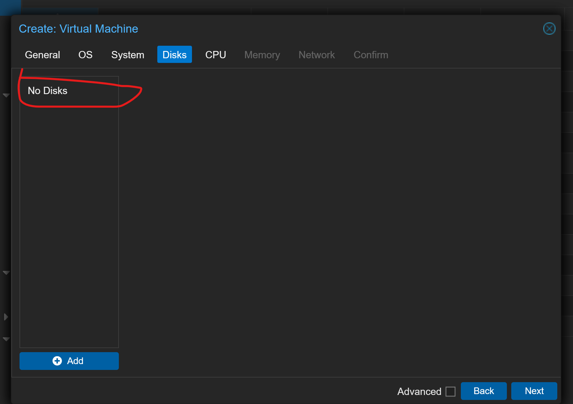Expand the right-pointing arrow on left edge
Screen dimensions: 573x404
[6, 317]
